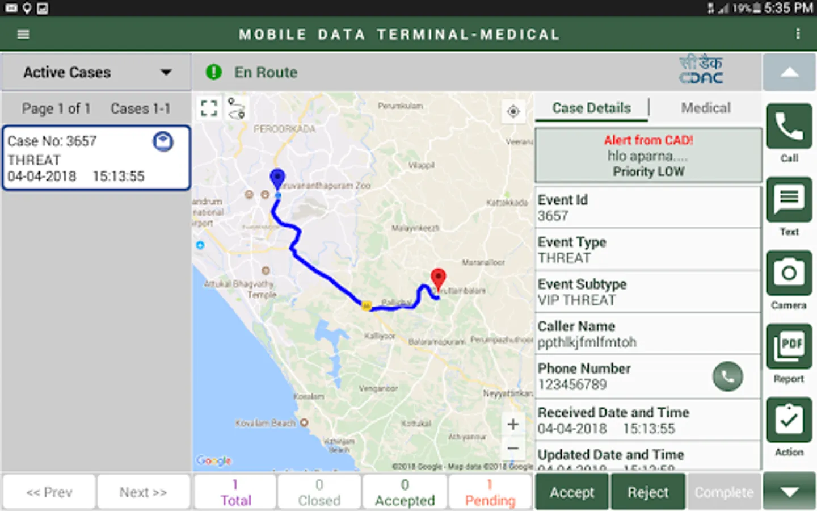Tap the Call phone icon

pyautogui.click(x=789, y=127)
